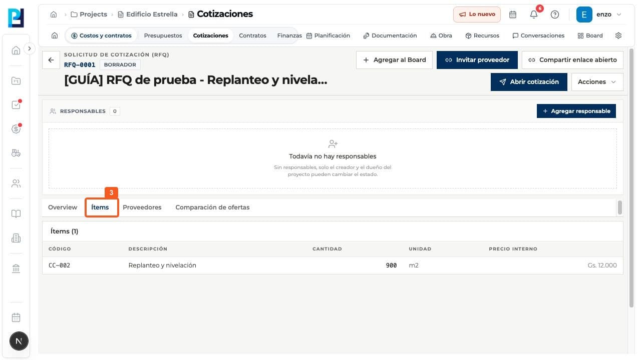Switch to the Ítems tab
Image resolution: width=641 pixels, height=360 pixels.
(x=100, y=207)
